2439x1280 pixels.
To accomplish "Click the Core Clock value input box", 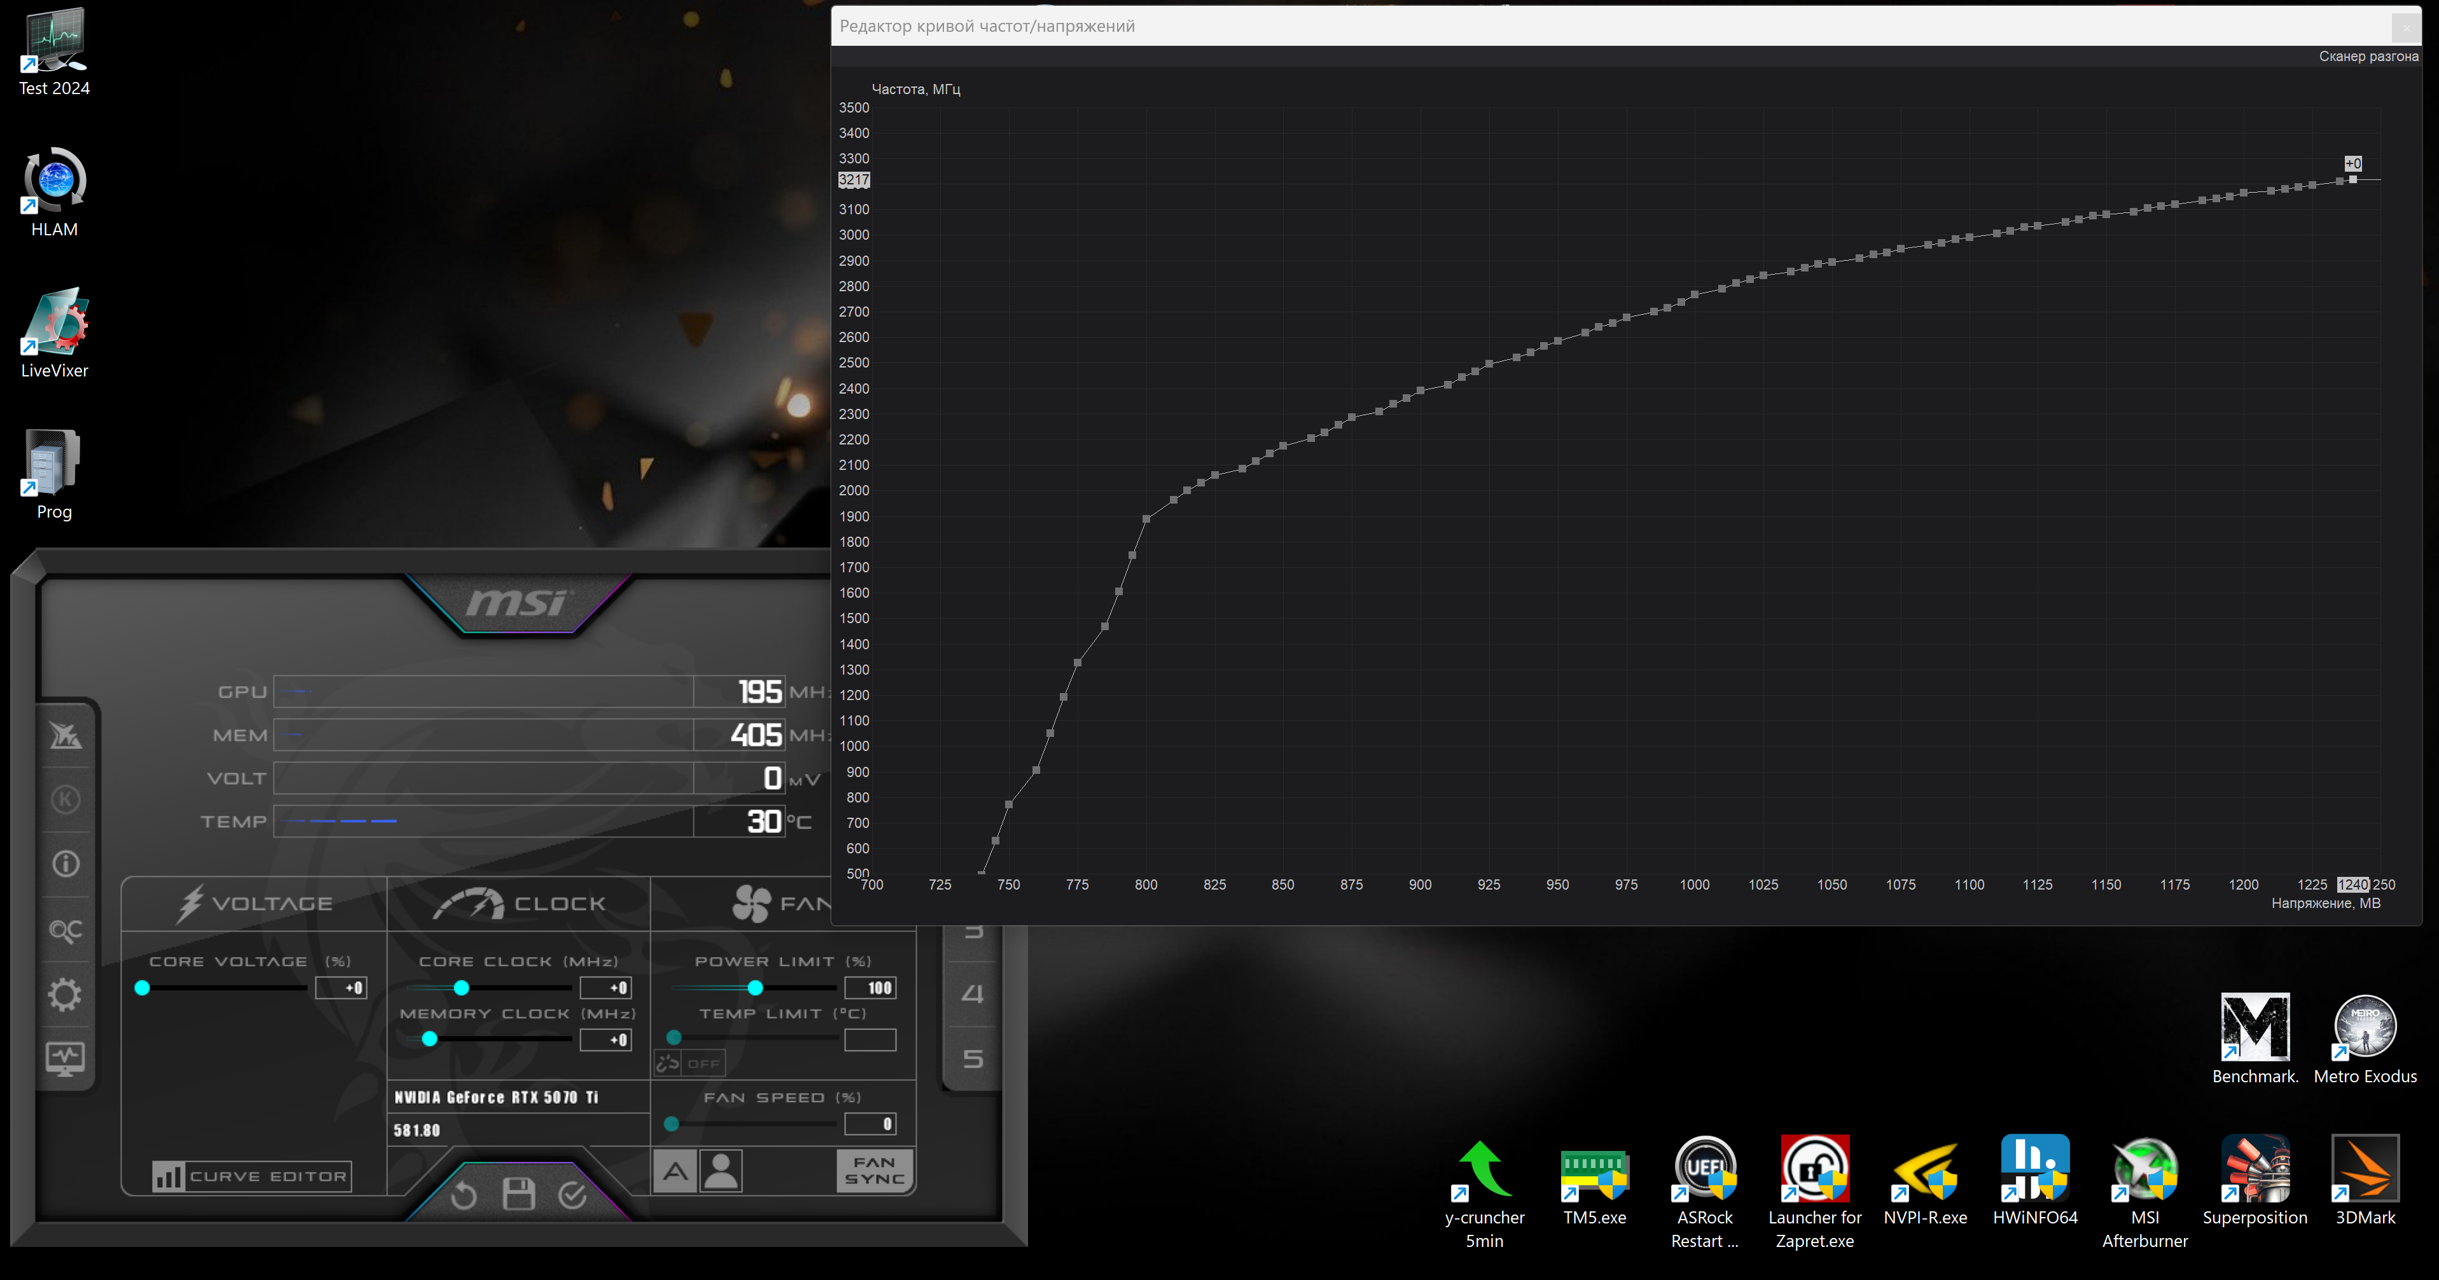I will click(606, 988).
